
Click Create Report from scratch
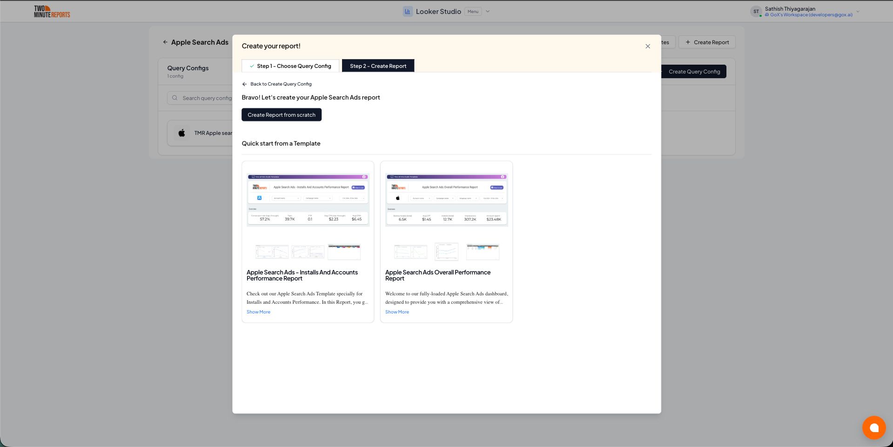tap(281, 114)
